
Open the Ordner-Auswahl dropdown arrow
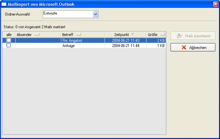coord(95,14)
